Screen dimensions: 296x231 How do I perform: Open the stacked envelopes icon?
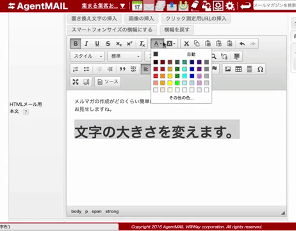coord(160,6)
